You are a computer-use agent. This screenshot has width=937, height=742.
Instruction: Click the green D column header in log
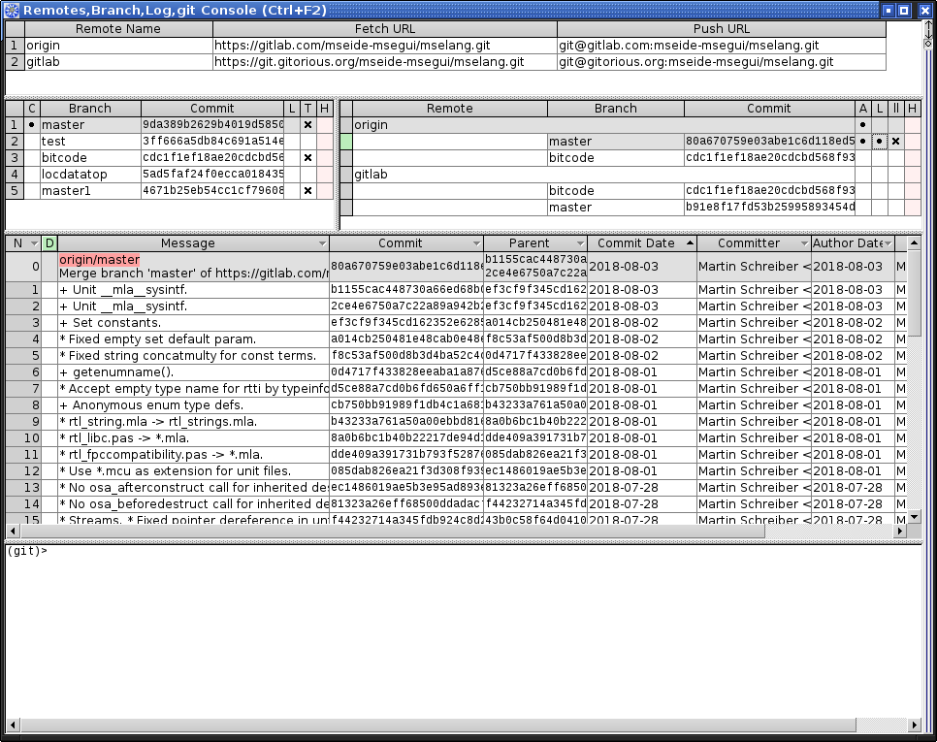tap(49, 243)
